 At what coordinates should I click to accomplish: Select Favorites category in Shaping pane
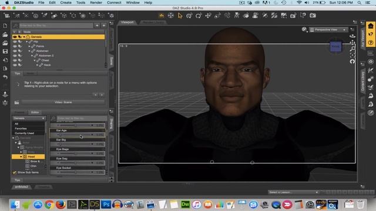[x=28, y=128]
